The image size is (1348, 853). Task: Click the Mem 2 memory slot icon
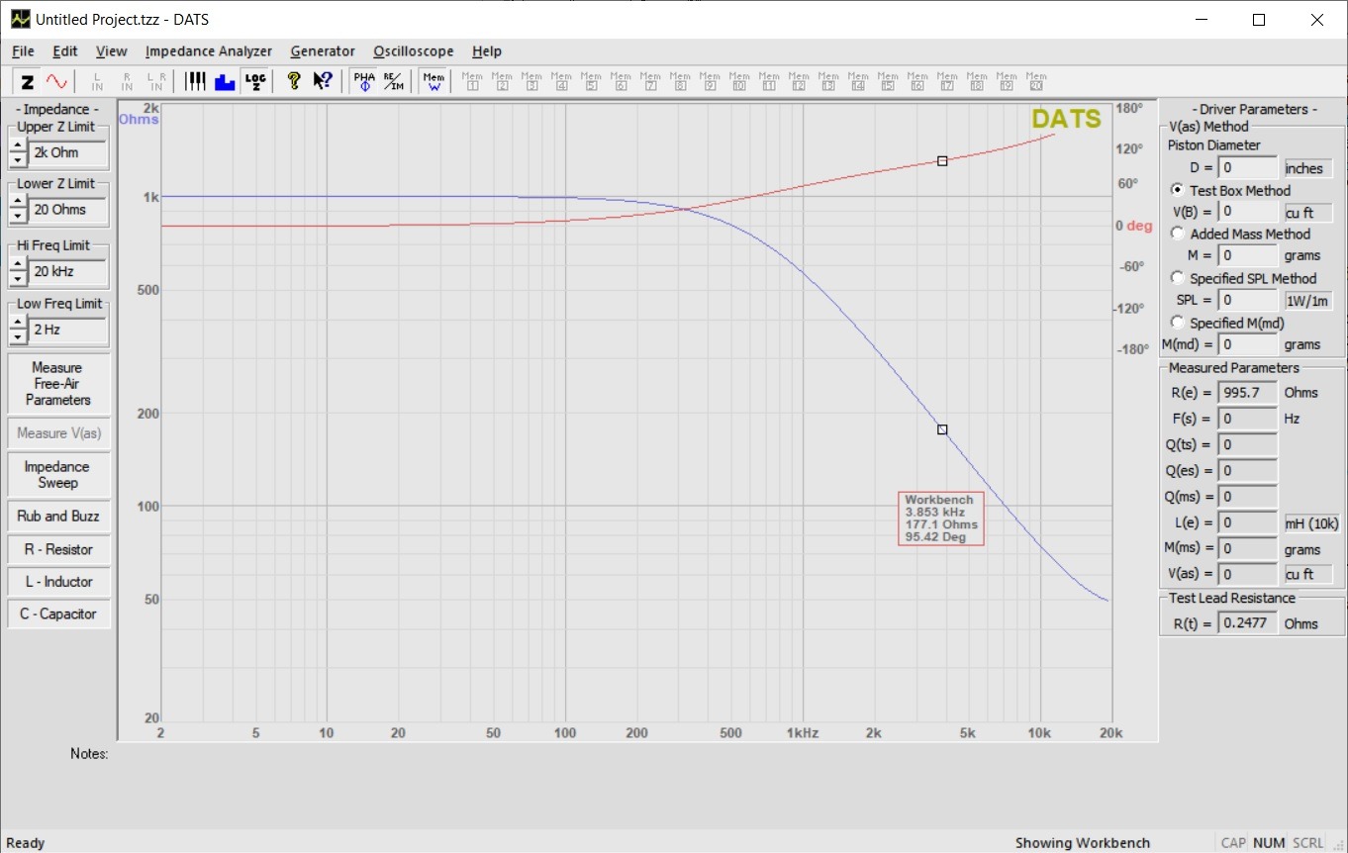tap(503, 81)
